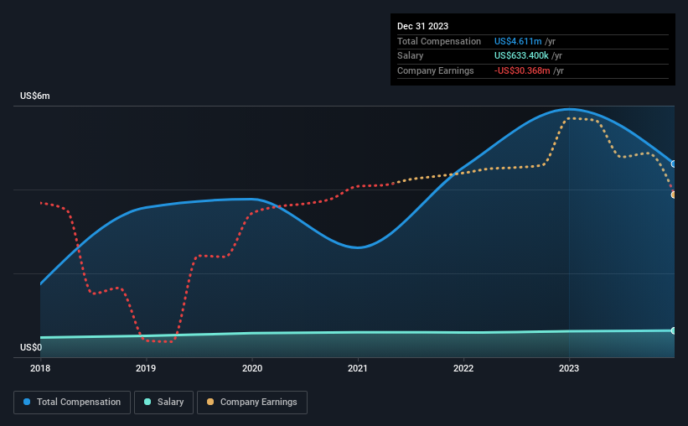Screen dimensions: 688x426
Task: Click the Total Compensation tooltip row label
Action: (439, 41)
